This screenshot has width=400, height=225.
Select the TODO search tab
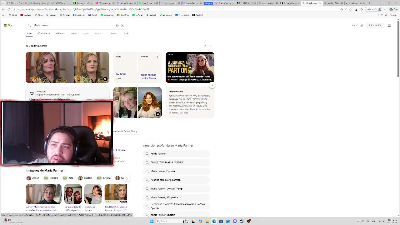coord(29,33)
